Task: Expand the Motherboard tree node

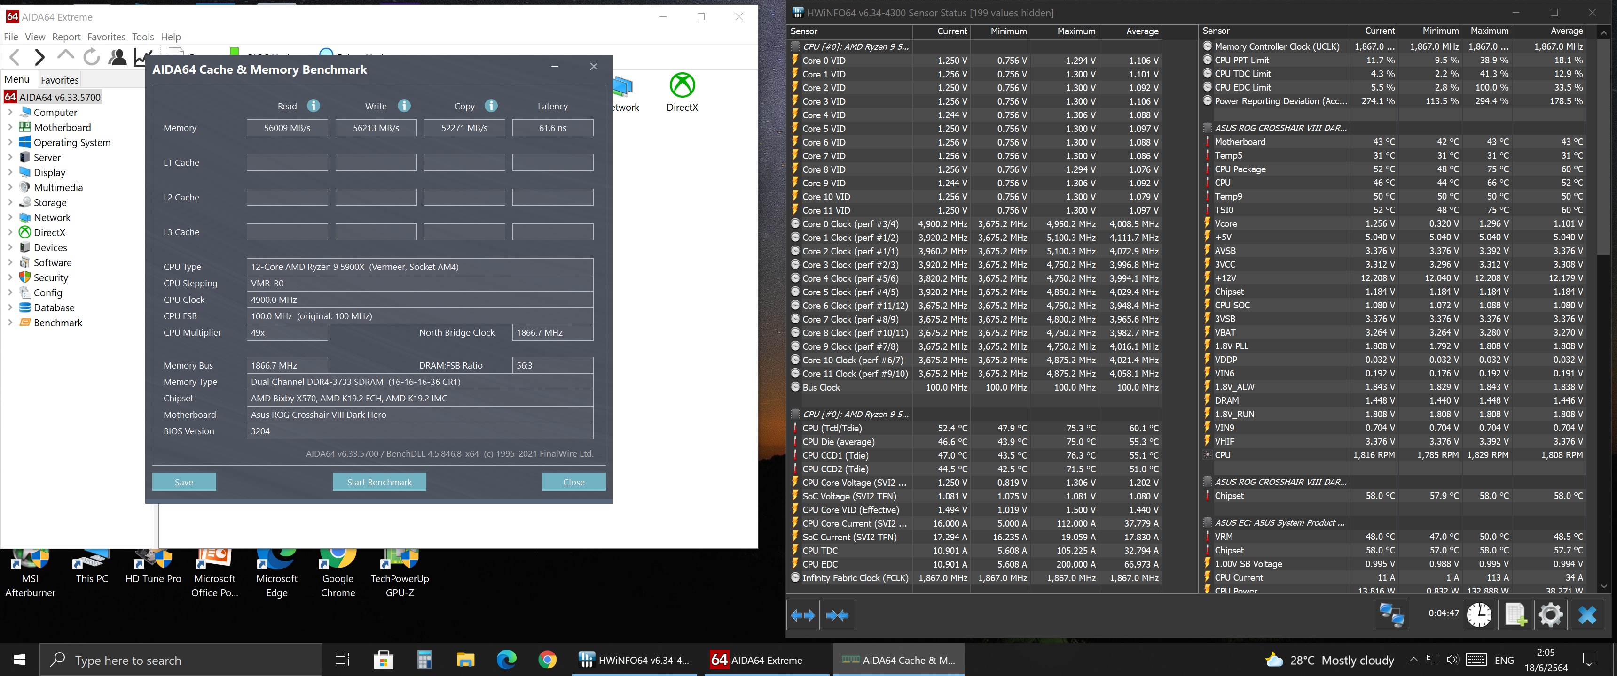Action: [x=10, y=127]
